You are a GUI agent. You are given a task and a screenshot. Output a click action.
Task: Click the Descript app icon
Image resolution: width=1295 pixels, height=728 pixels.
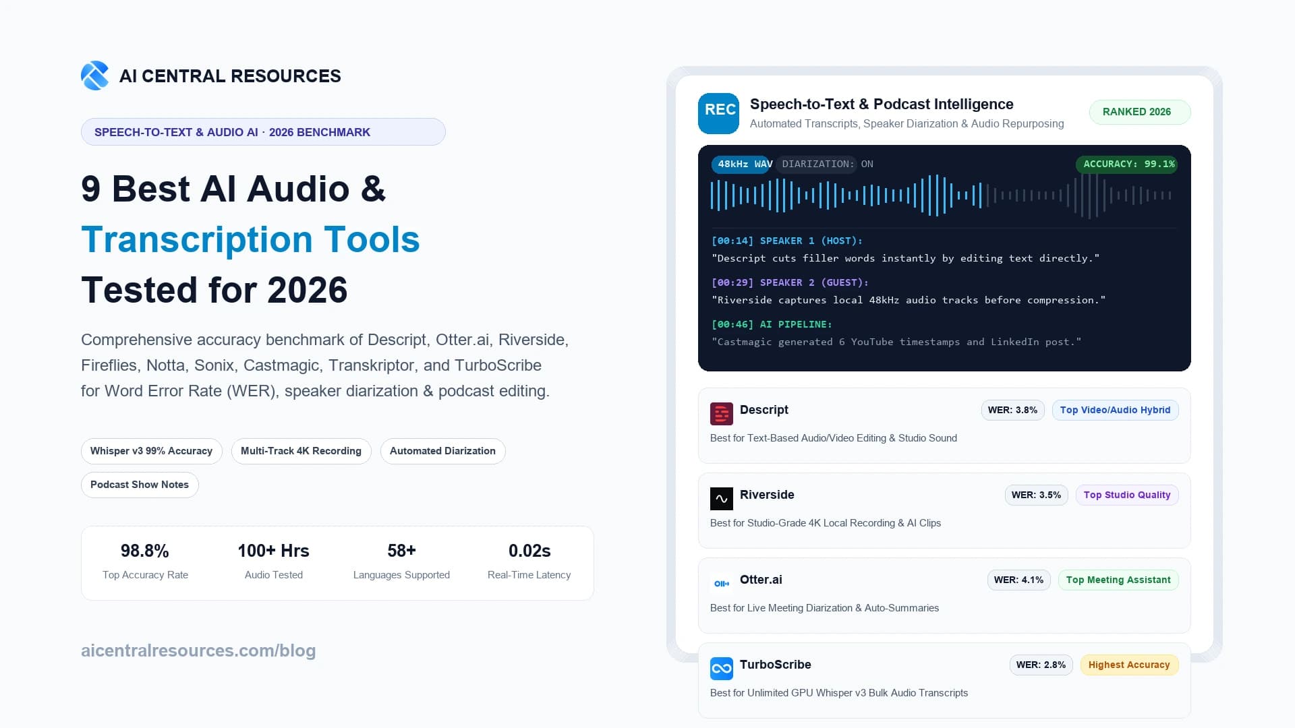(721, 414)
